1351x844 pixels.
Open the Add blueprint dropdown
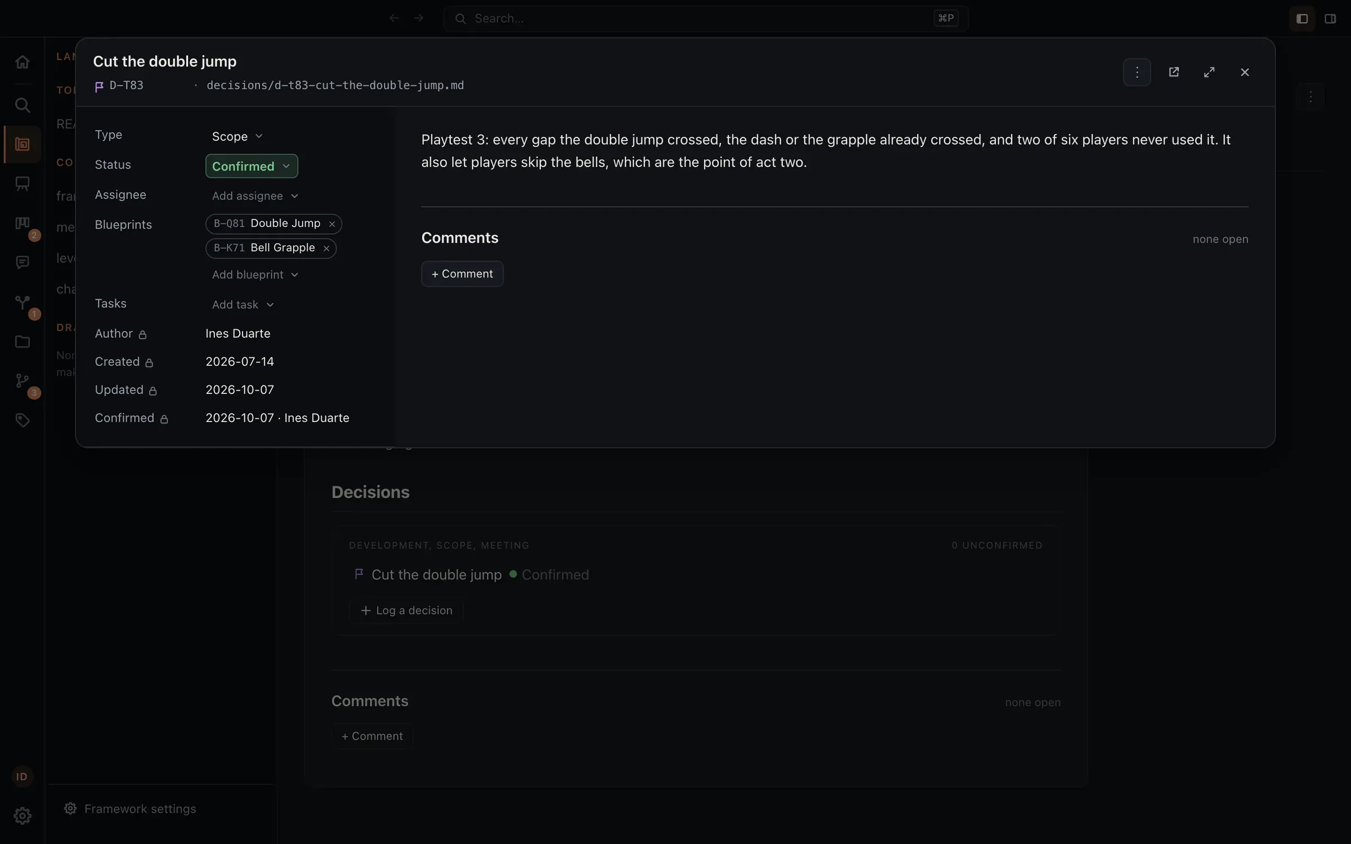click(255, 275)
